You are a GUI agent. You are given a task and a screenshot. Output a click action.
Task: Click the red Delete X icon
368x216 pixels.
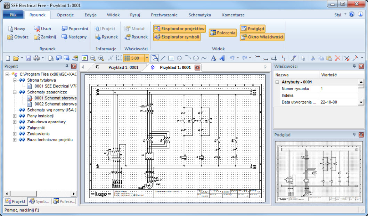[337, 58]
